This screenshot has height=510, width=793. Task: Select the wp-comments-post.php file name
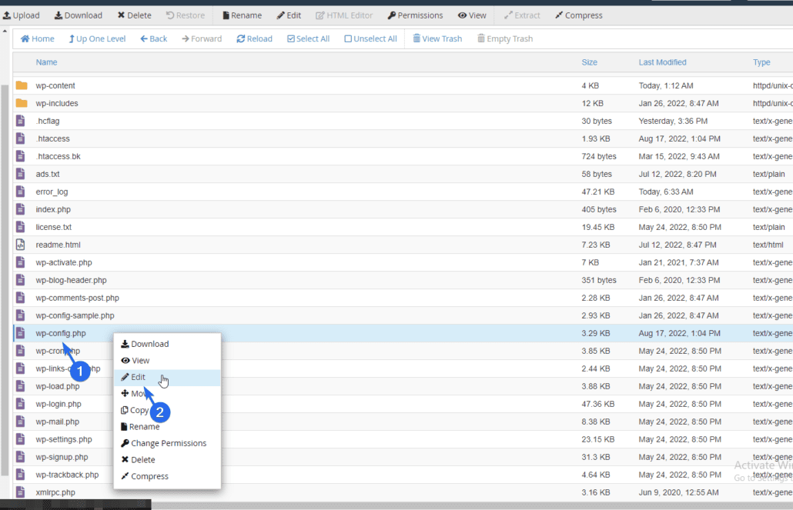tap(78, 298)
